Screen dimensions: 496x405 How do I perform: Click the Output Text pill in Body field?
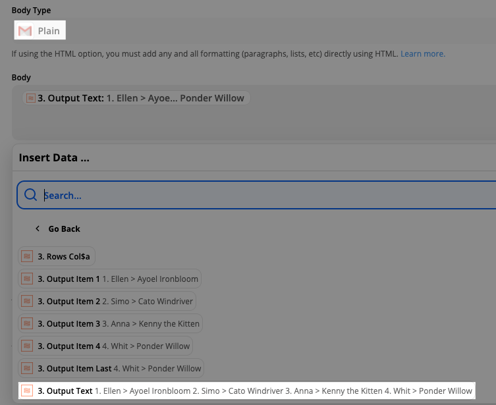(136, 98)
